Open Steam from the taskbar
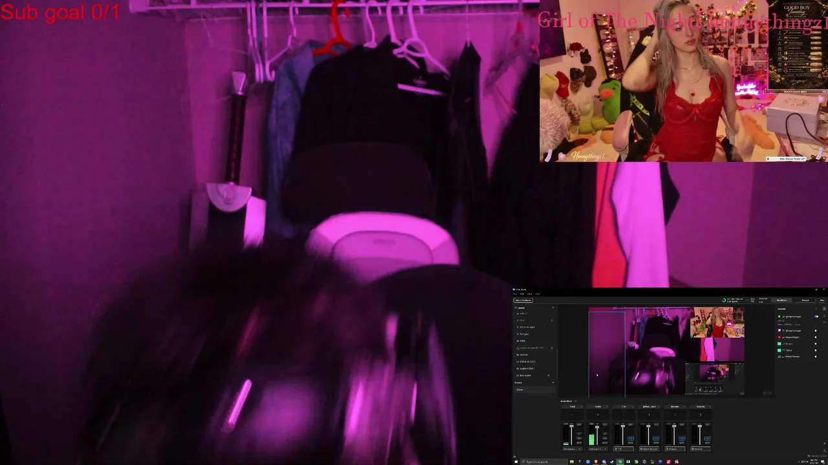The image size is (828, 465). point(612,462)
